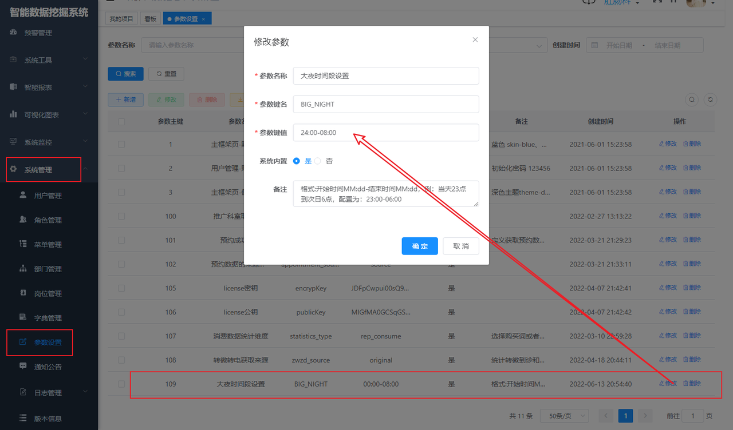Check the row 1 checkbox

(x=121, y=145)
